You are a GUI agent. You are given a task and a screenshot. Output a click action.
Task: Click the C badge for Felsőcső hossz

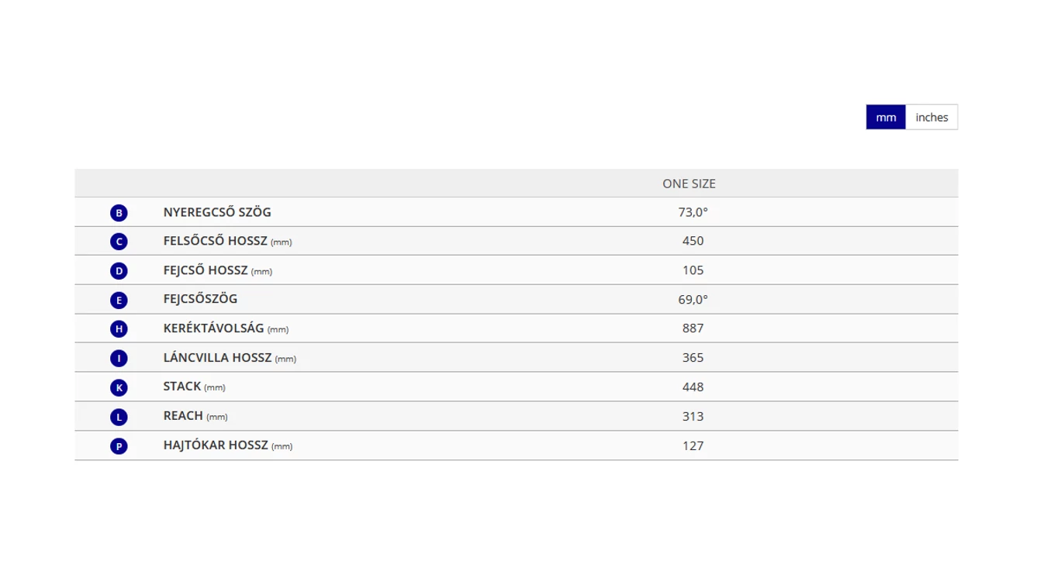[x=119, y=242]
